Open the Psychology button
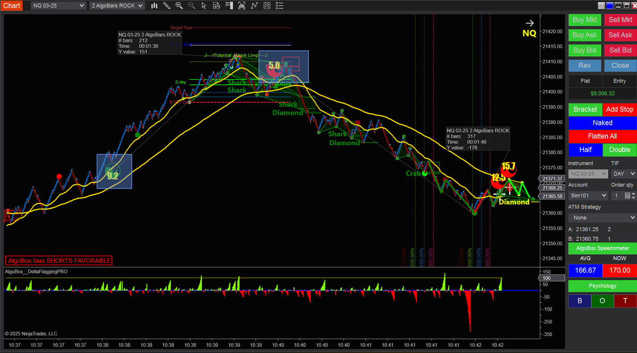 [602, 286]
